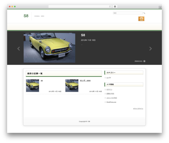169x143 pixels.
Task: Open the S8 post title link
Action: coord(42,81)
